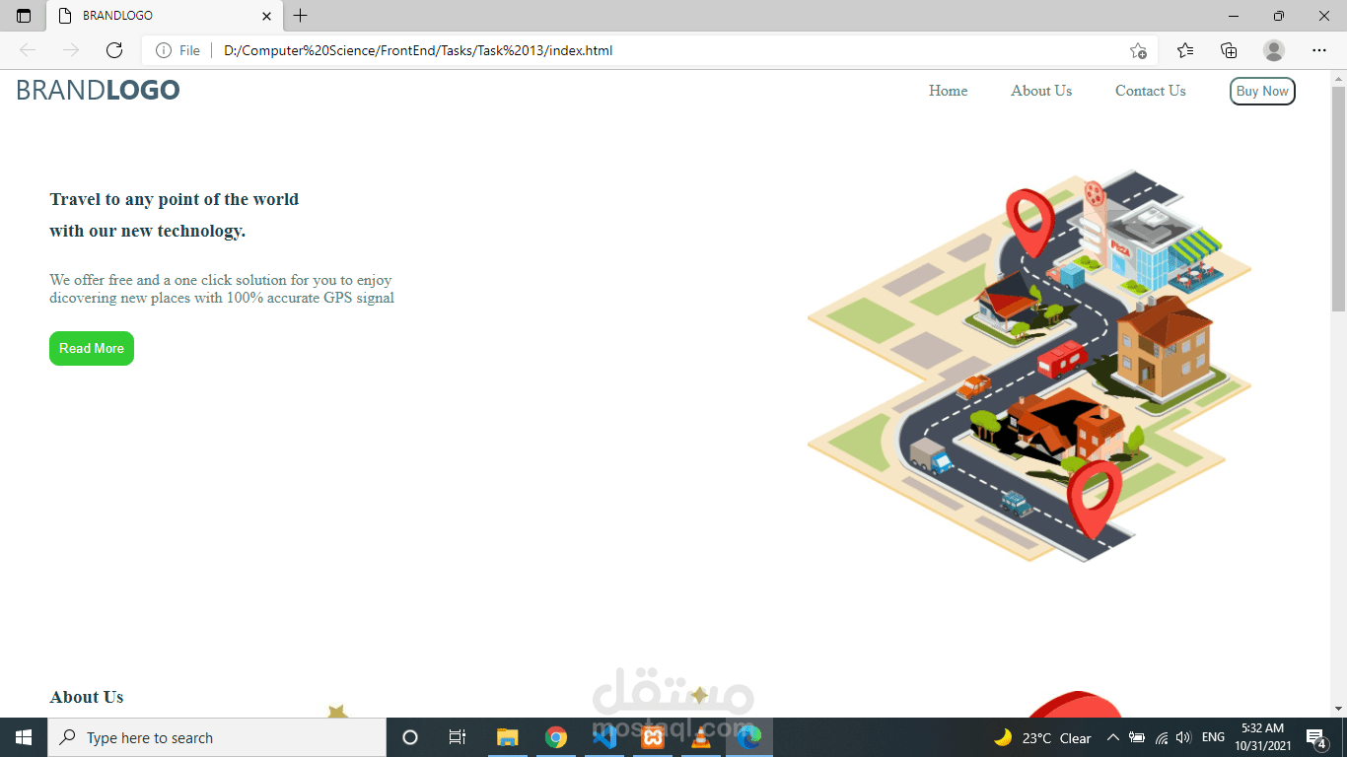Screen dimensions: 1347x757
Task: Open the browser profile avatar
Action: click(1274, 50)
